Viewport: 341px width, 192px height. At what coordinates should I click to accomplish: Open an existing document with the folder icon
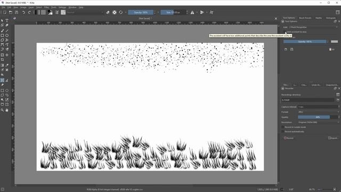point(11,12)
